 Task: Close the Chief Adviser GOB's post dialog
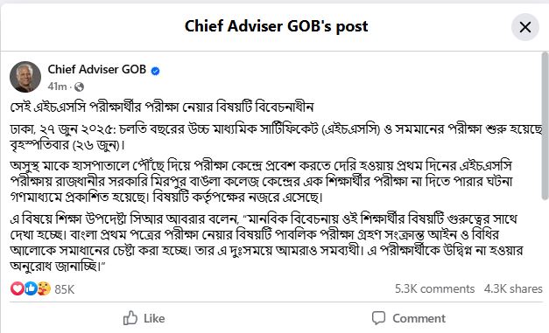click(x=524, y=27)
